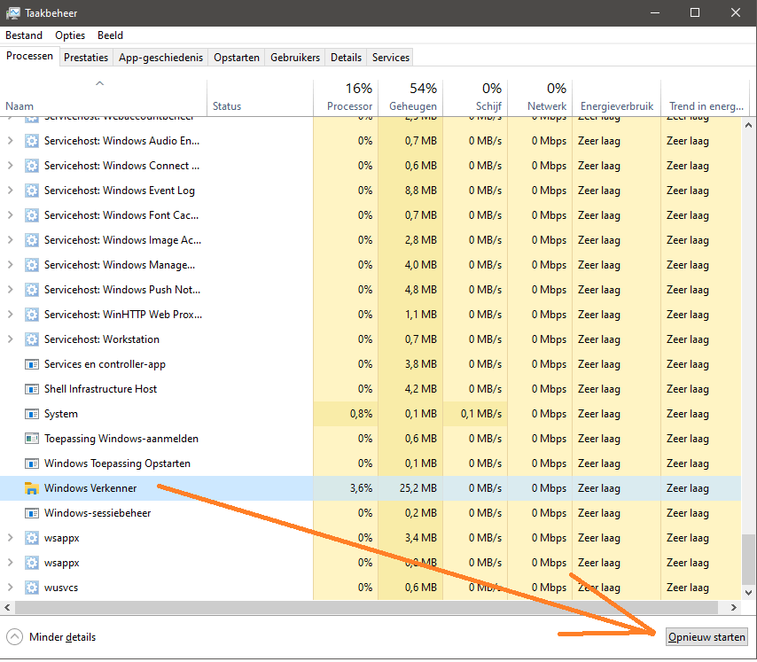Switch to the App-geschiedenis tab
This screenshot has height=662, width=757.
(x=160, y=58)
